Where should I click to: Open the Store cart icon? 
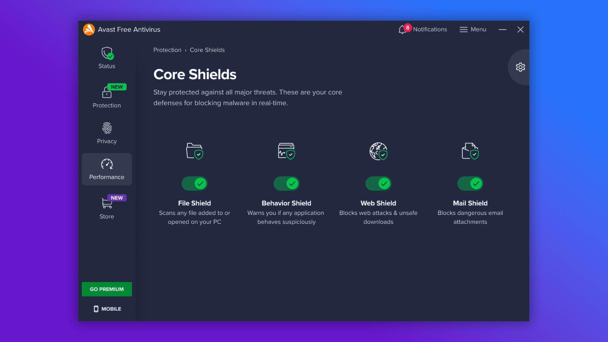[107, 203]
